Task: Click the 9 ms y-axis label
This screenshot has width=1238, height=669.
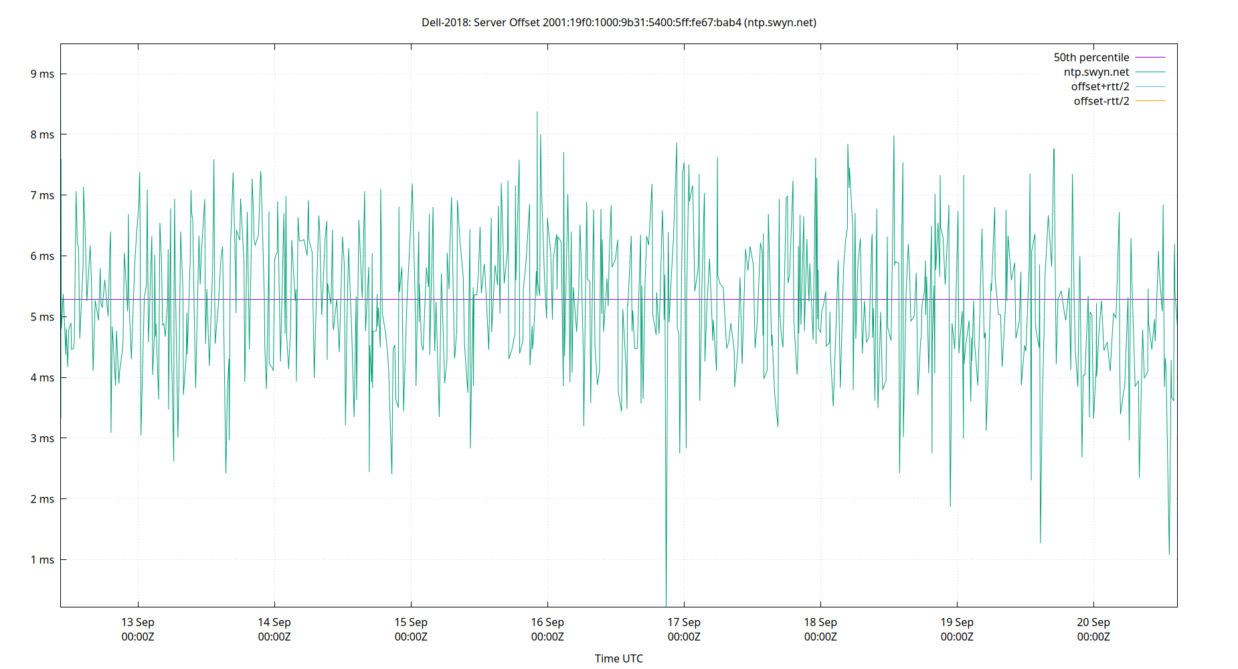Action: pyautogui.click(x=43, y=74)
